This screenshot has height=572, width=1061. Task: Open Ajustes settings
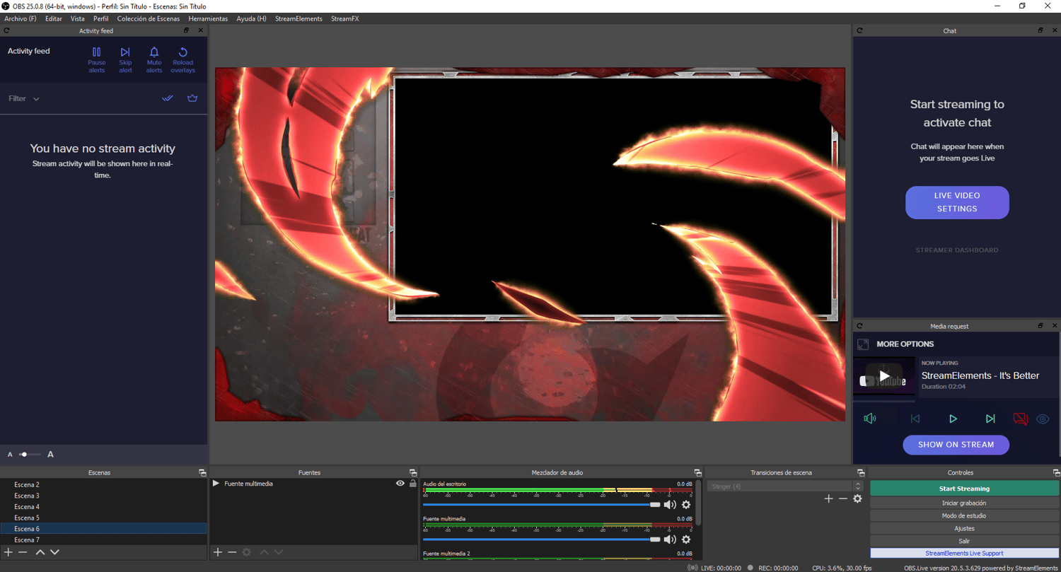(965, 528)
